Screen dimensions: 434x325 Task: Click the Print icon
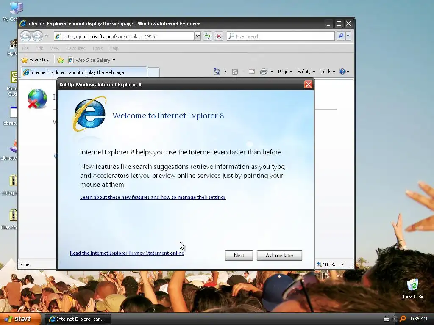pyautogui.click(x=264, y=72)
